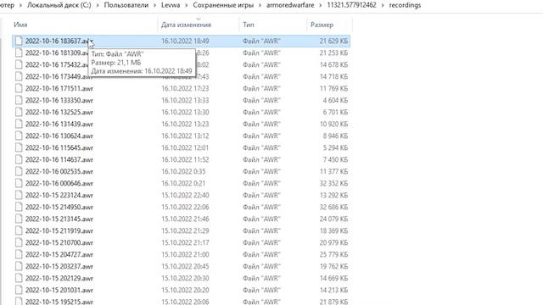The image size is (543, 305).
Task: Click file icon of 2022-10-16 181309.awr
Action: [19, 53]
